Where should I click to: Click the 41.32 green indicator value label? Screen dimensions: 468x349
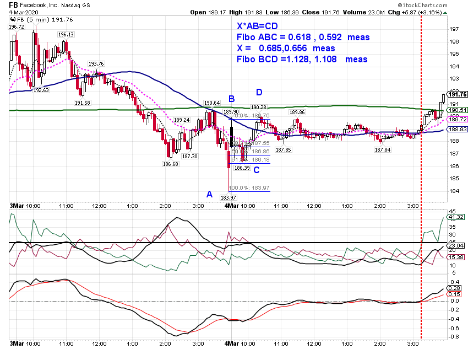click(x=456, y=217)
